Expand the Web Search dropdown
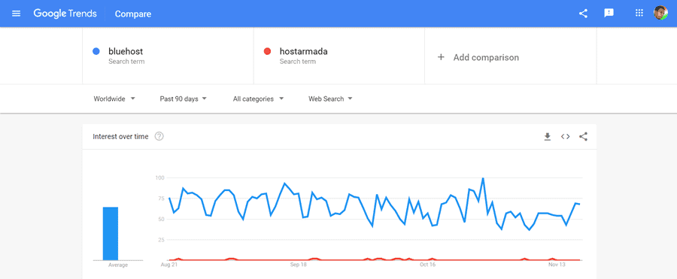 point(330,99)
